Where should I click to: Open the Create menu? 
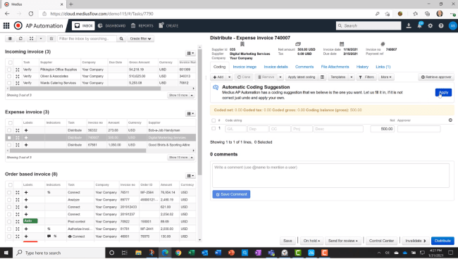[168, 25]
